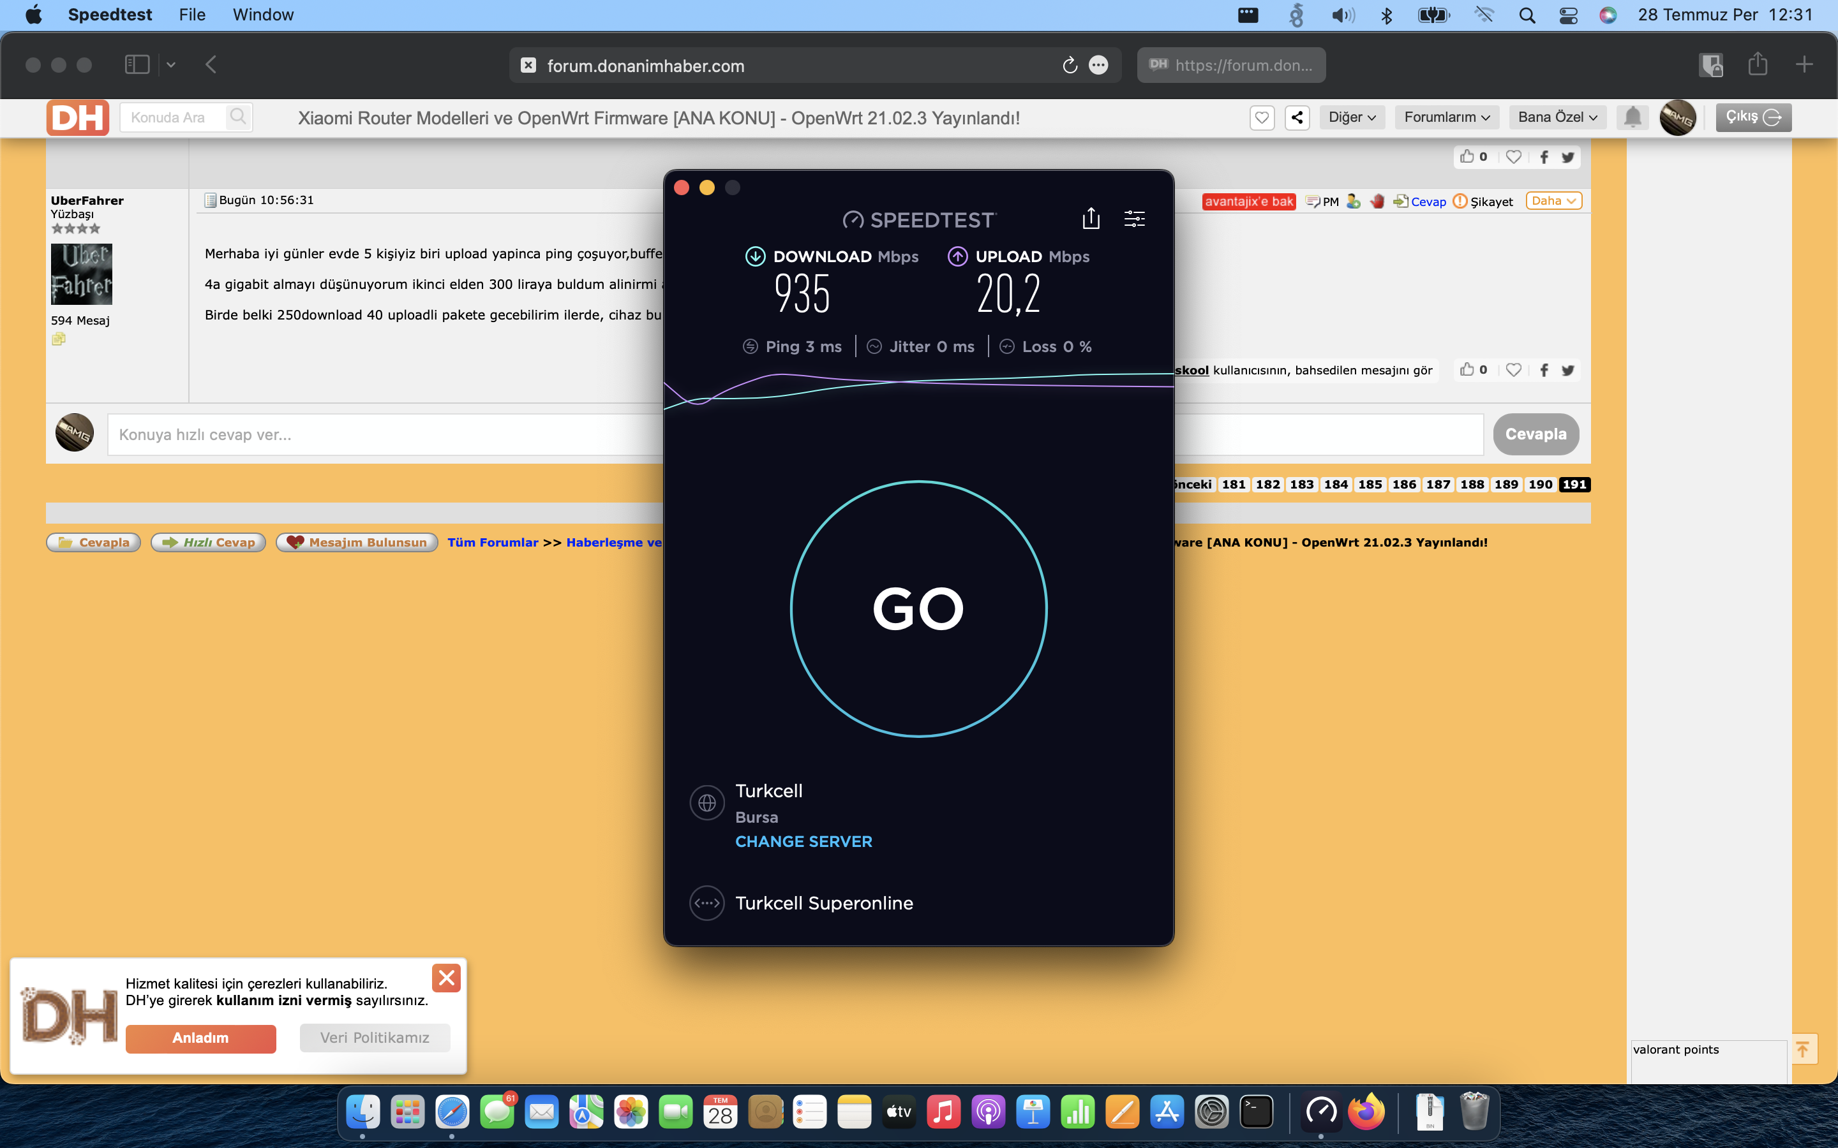
Task: Click UberFahrer username
Action: click(87, 200)
